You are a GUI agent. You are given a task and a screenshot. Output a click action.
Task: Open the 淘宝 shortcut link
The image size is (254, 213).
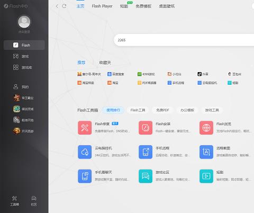(113, 83)
